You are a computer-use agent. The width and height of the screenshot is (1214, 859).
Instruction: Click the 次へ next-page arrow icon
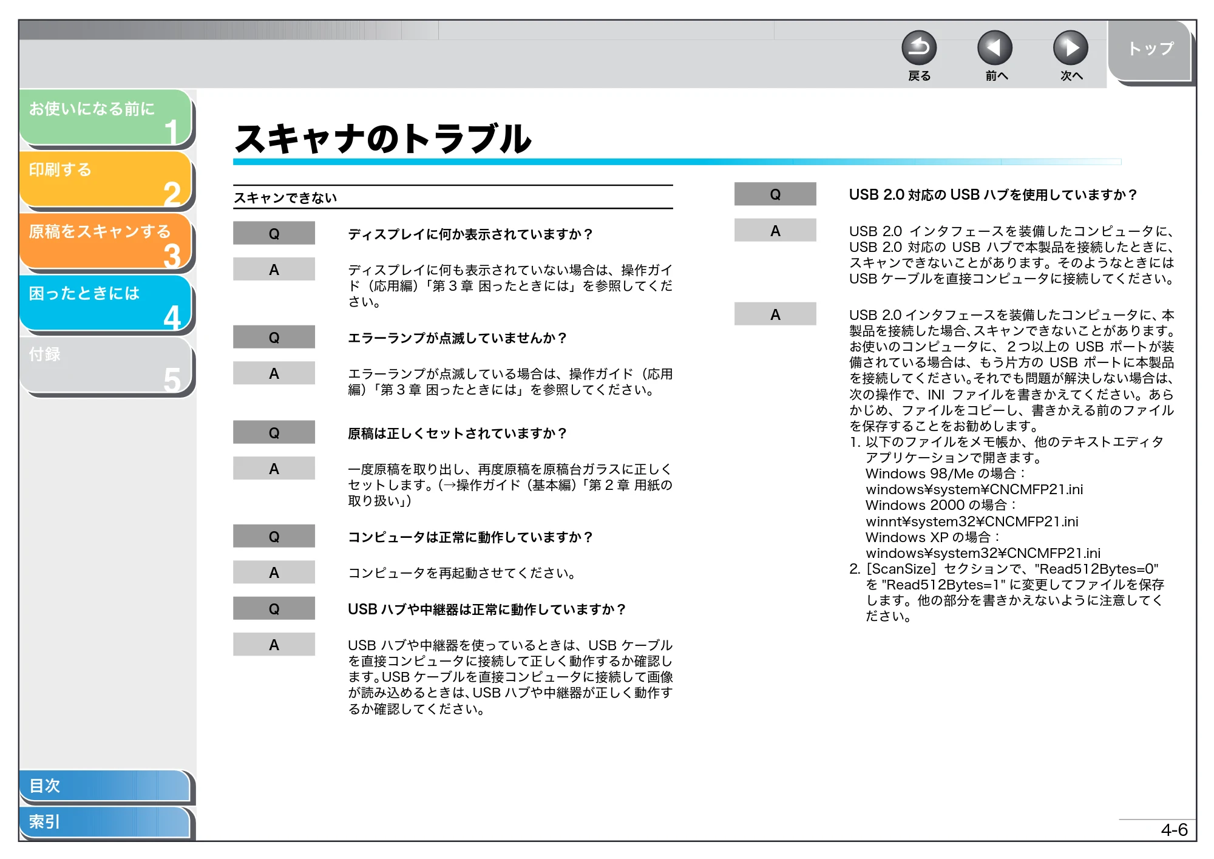click(1070, 48)
